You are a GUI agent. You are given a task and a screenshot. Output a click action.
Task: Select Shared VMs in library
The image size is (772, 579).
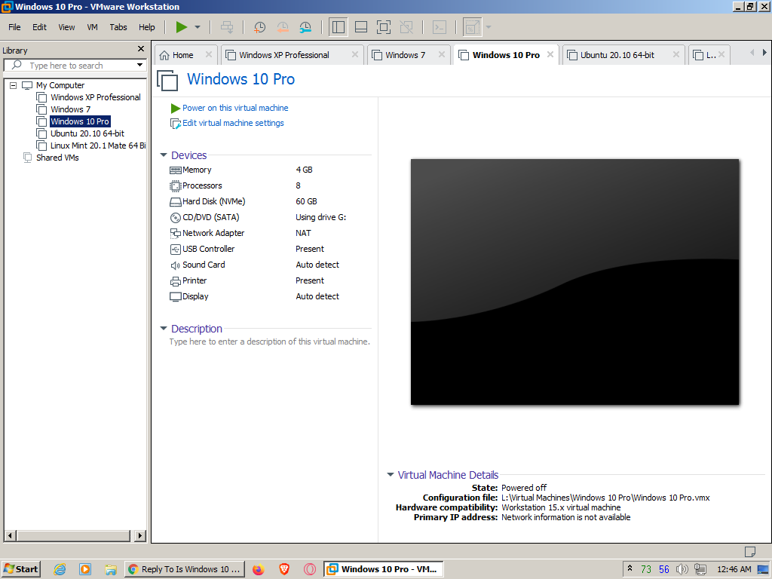click(57, 158)
